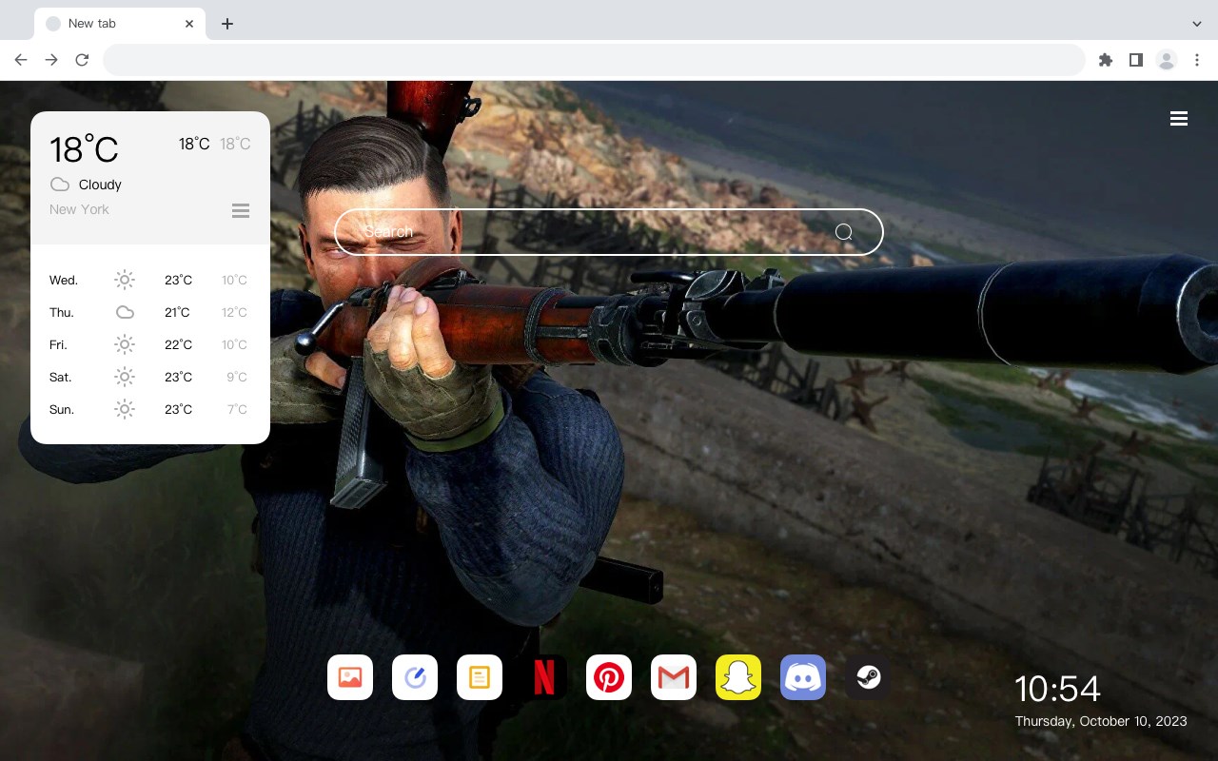Open the Extensions puzzle icon
Viewport: 1218px width, 761px height.
point(1105,60)
